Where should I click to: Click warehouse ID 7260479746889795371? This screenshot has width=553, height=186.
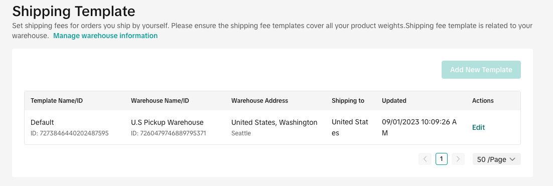(168, 133)
